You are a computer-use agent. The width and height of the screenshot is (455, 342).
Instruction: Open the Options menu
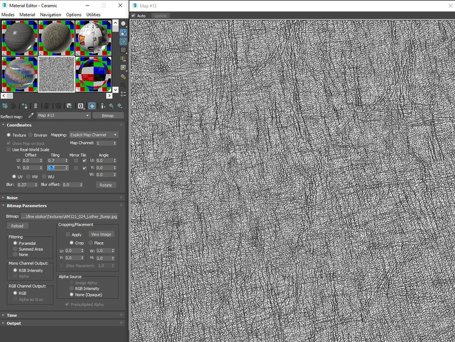click(x=73, y=15)
